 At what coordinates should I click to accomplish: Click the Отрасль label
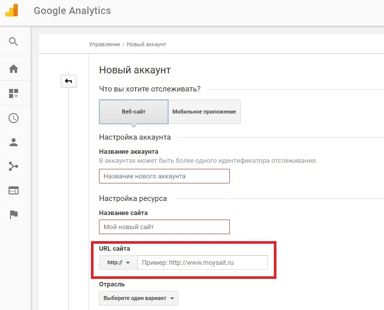(112, 284)
